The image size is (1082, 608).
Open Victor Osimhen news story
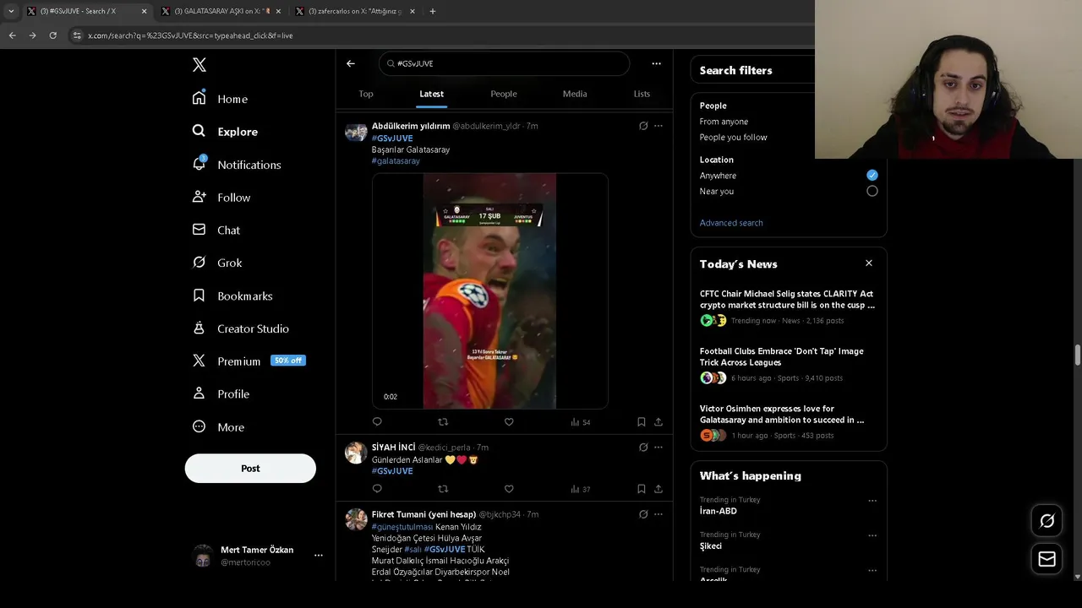(788, 421)
